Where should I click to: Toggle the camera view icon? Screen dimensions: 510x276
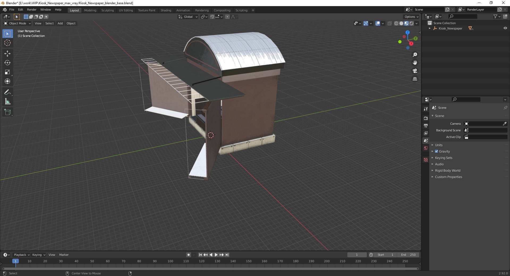[415, 71]
